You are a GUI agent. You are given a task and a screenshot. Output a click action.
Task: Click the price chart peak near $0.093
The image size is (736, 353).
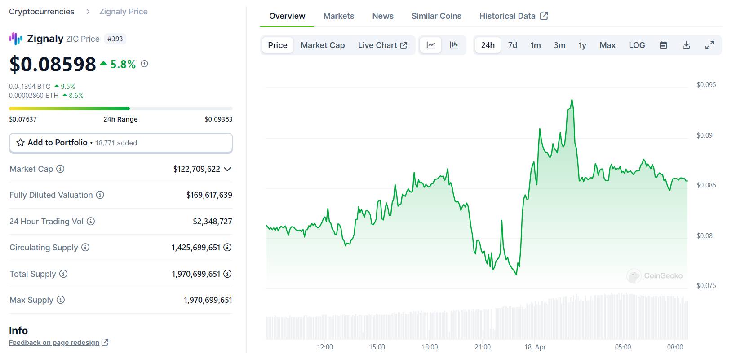click(x=572, y=100)
